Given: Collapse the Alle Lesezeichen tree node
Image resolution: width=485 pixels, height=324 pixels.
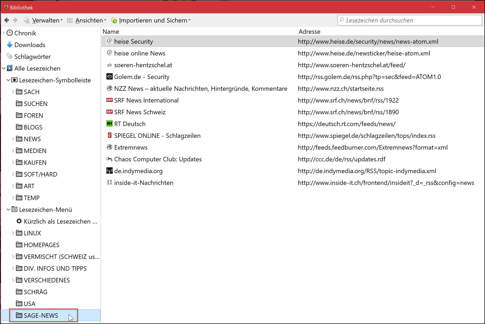Looking at the screenshot, I should tap(4, 68).
